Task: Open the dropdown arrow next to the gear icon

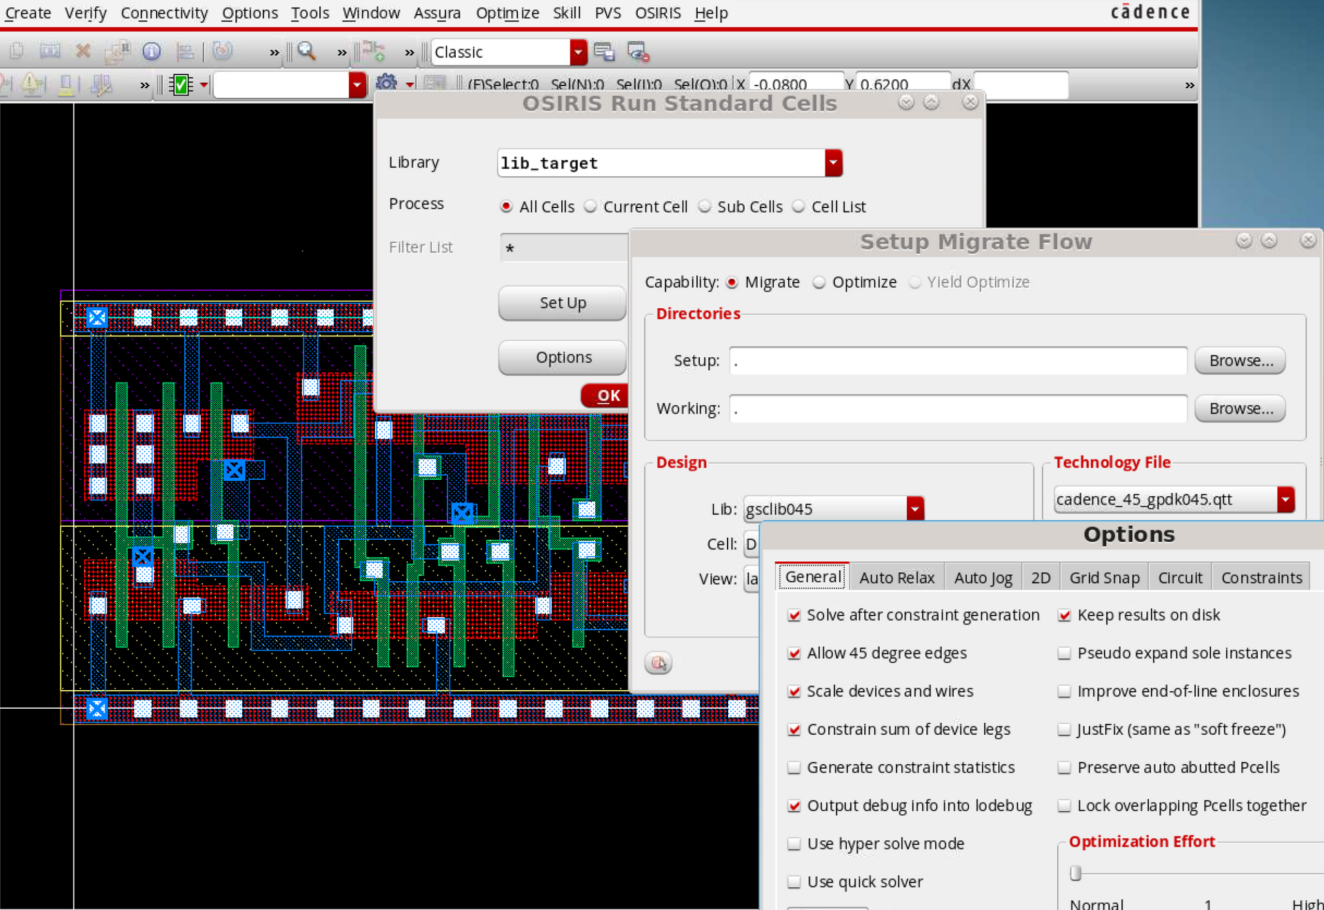Action: click(410, 85)
